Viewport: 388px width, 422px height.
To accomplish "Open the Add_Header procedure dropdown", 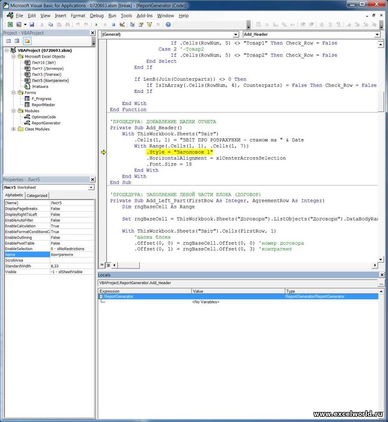I will coord(377,34).
